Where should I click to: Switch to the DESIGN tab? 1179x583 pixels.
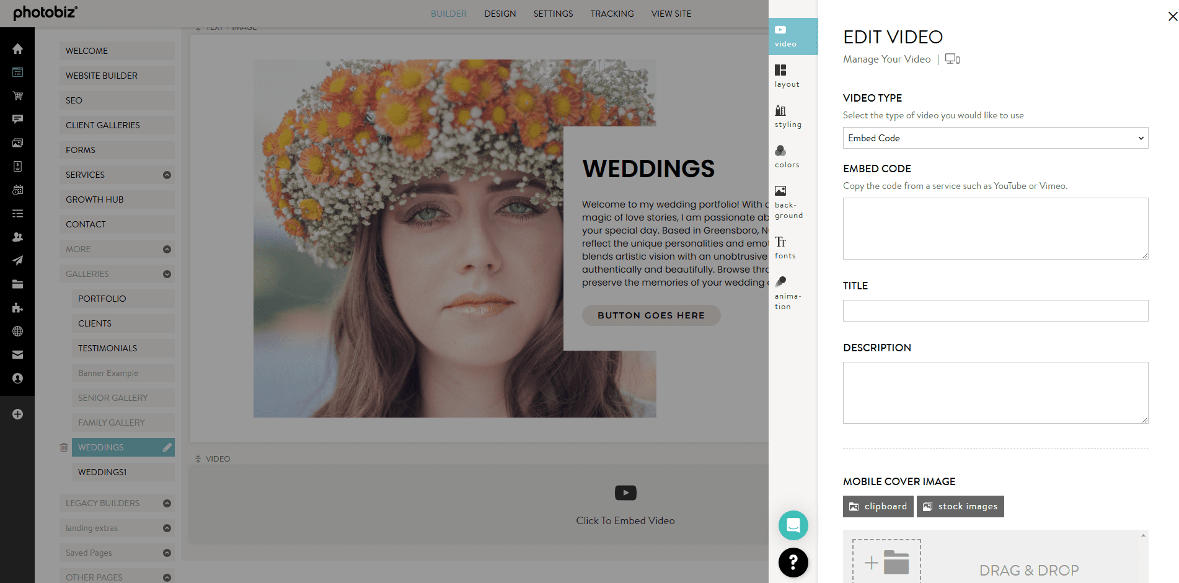coord(500,14)
